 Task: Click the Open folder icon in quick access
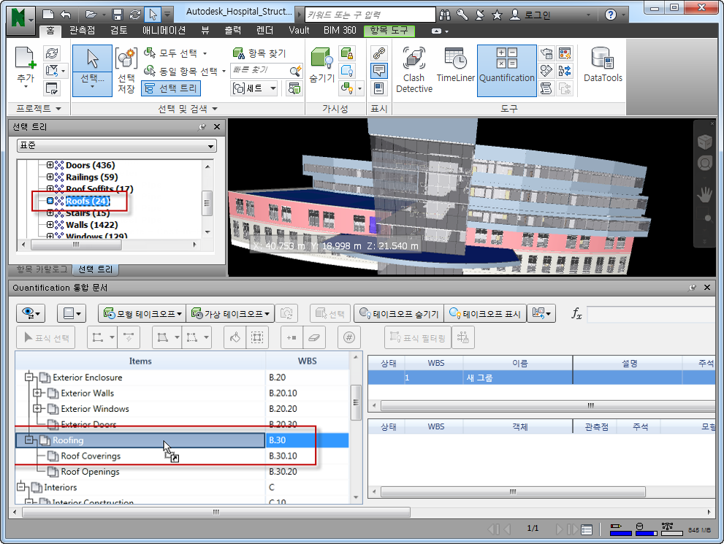coord(91,15)
